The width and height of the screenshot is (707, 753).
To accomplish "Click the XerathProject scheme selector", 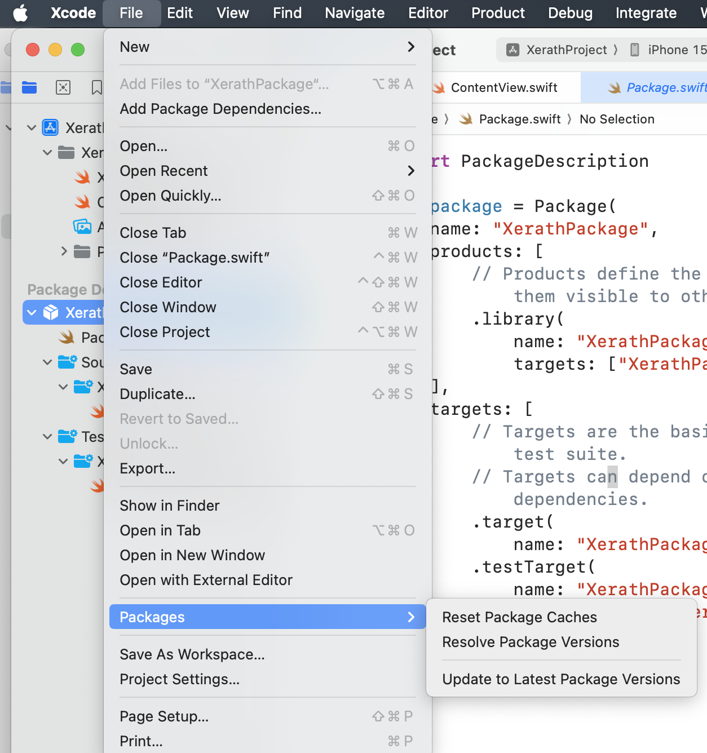I will 566,50.
